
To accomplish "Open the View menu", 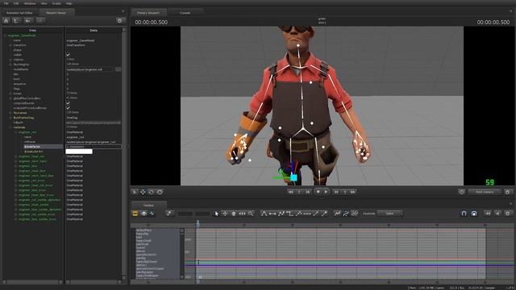I will pyautogui.click(x=44, y=3).
